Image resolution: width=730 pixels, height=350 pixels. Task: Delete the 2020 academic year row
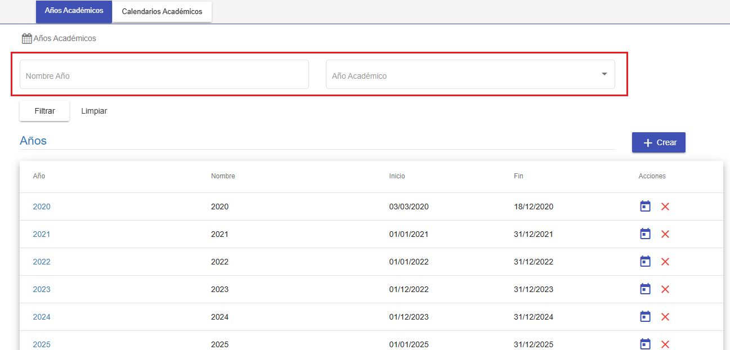(x=665, y=207)
